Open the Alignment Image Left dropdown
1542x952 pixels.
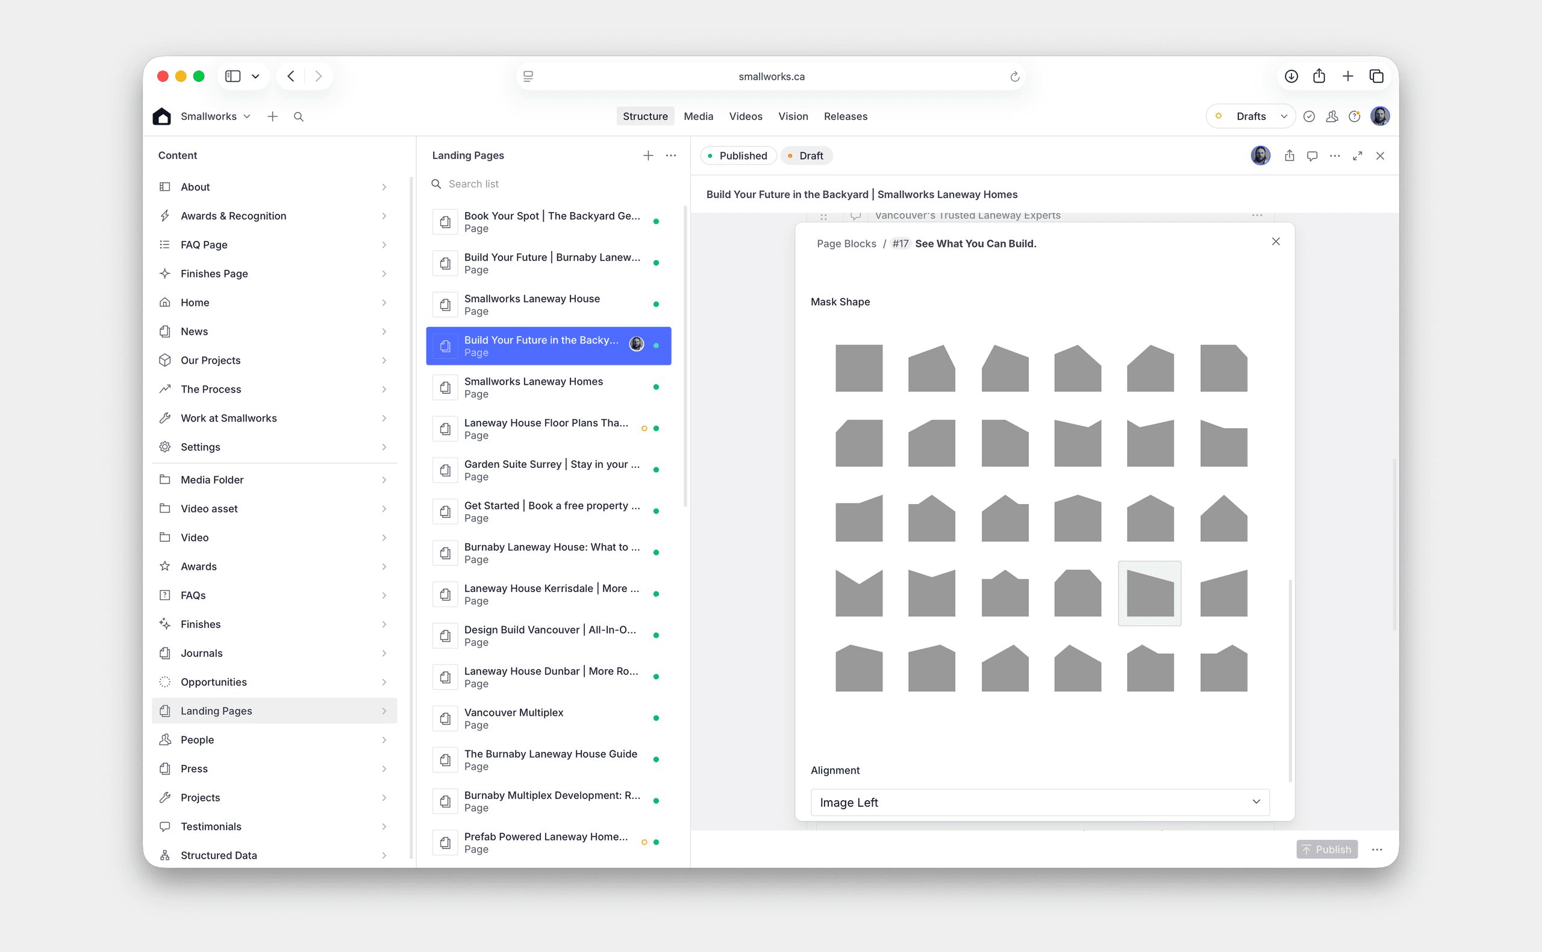click(x=1040, y=802)
